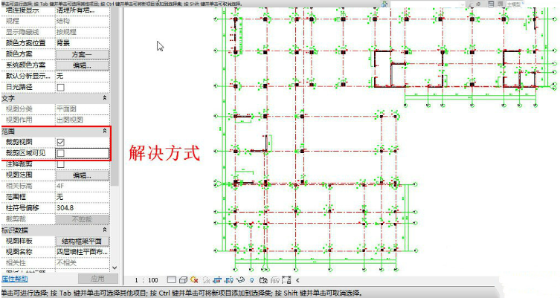Toggle sun path icon with red X
The height and width of the screenshot is (298, 560).
(x=194, y=280)
